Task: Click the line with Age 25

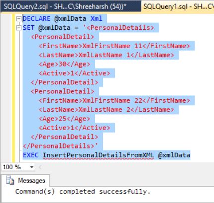Action: 65,119
